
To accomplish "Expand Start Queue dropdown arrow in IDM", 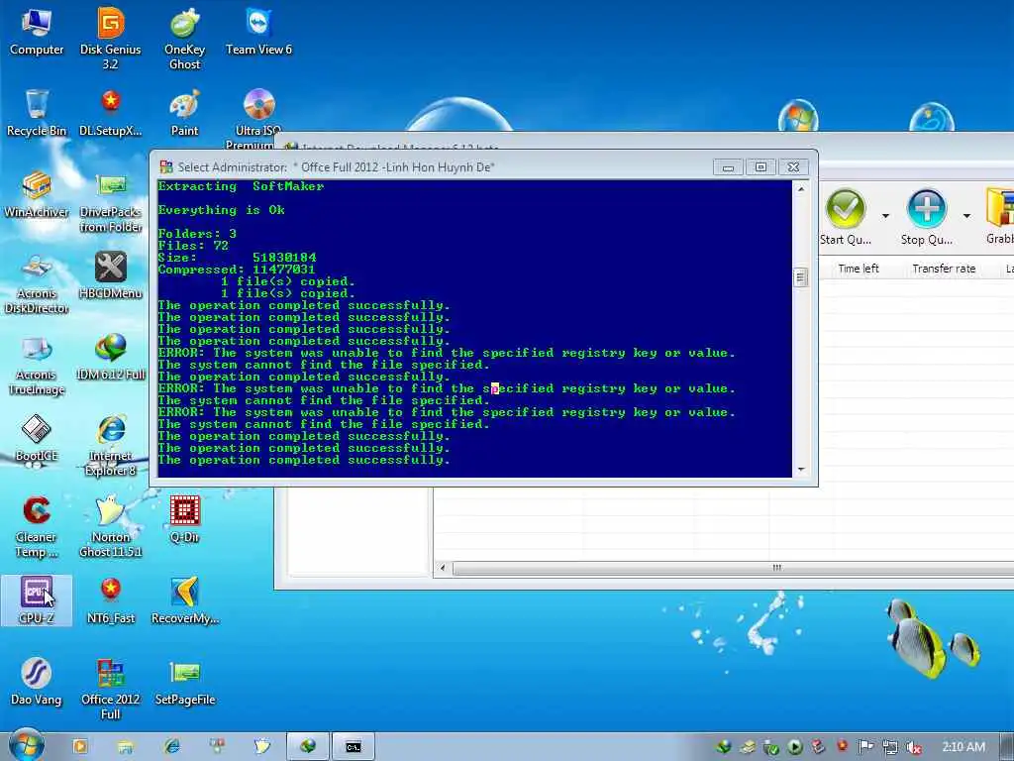I will click(885, 216).
